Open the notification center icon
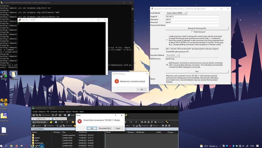The height and width of the screenshot is (148, 262). tap(257, 146)
